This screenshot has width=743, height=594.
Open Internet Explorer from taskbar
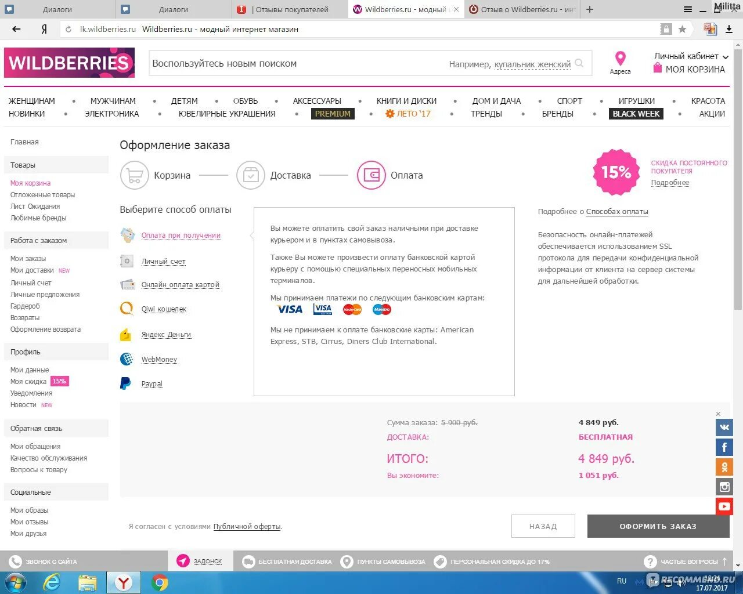(52, 582)
